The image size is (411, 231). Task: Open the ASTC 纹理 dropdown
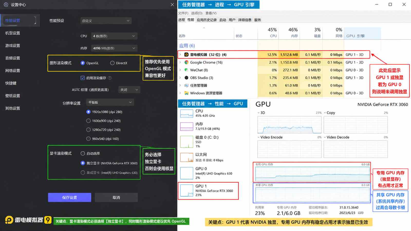pos(129,90)
